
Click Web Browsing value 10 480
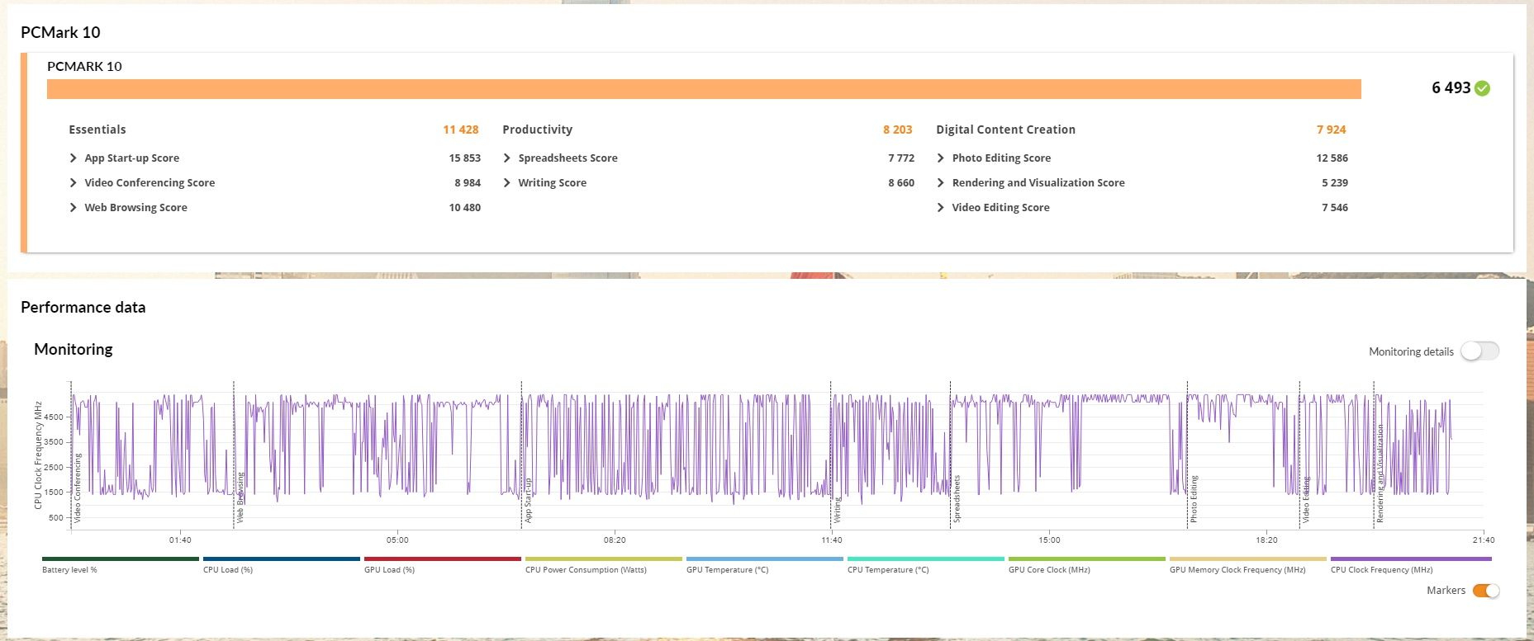[x=465, y=208]
